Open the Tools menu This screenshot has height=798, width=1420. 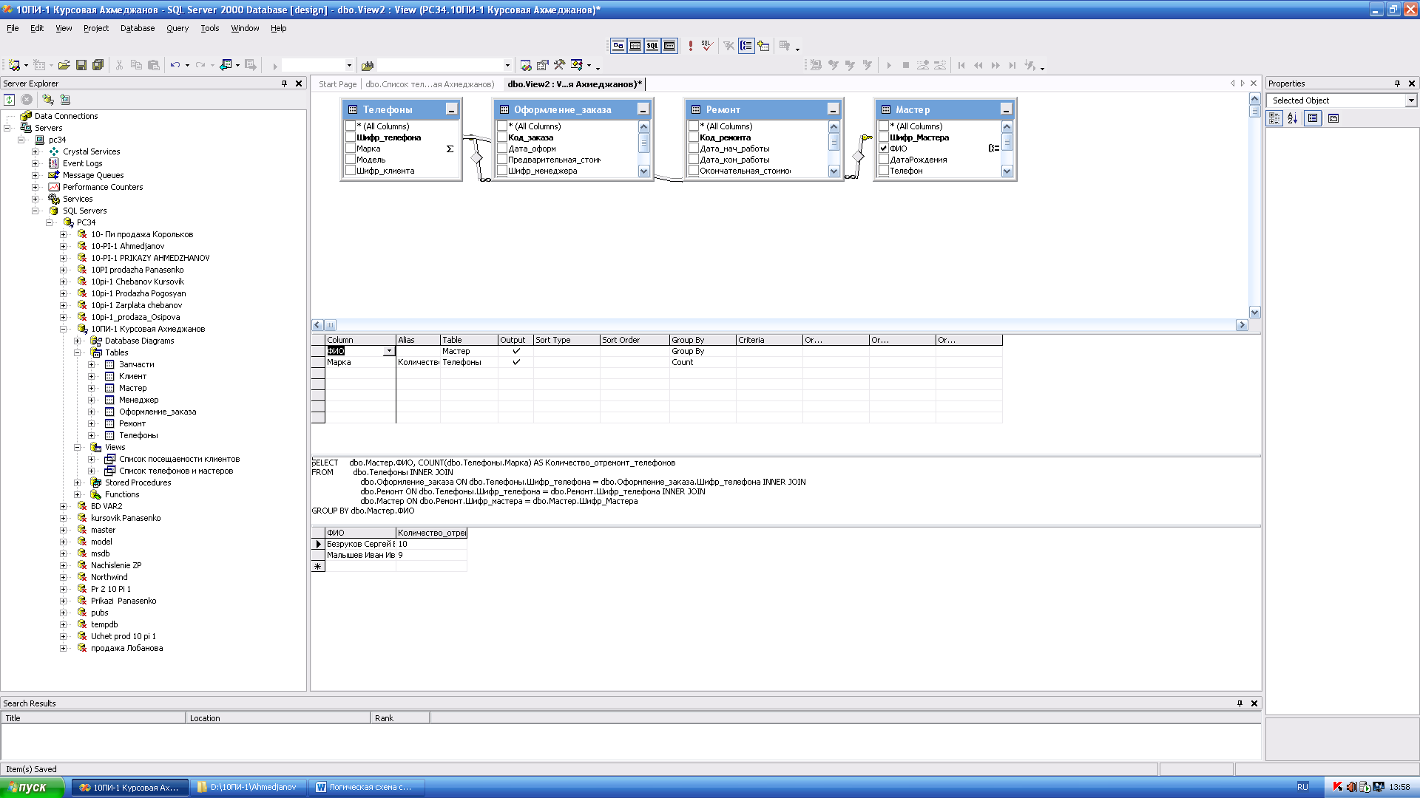point(210,28)
